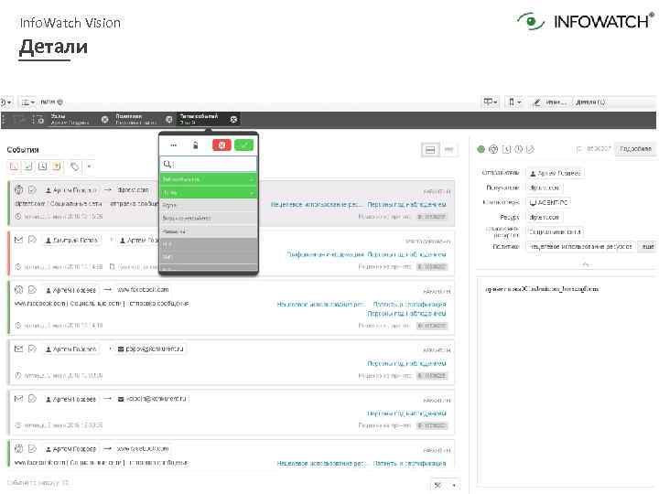
Task: Open dlptest.com recipient in first event row
Action: [134, 190]
